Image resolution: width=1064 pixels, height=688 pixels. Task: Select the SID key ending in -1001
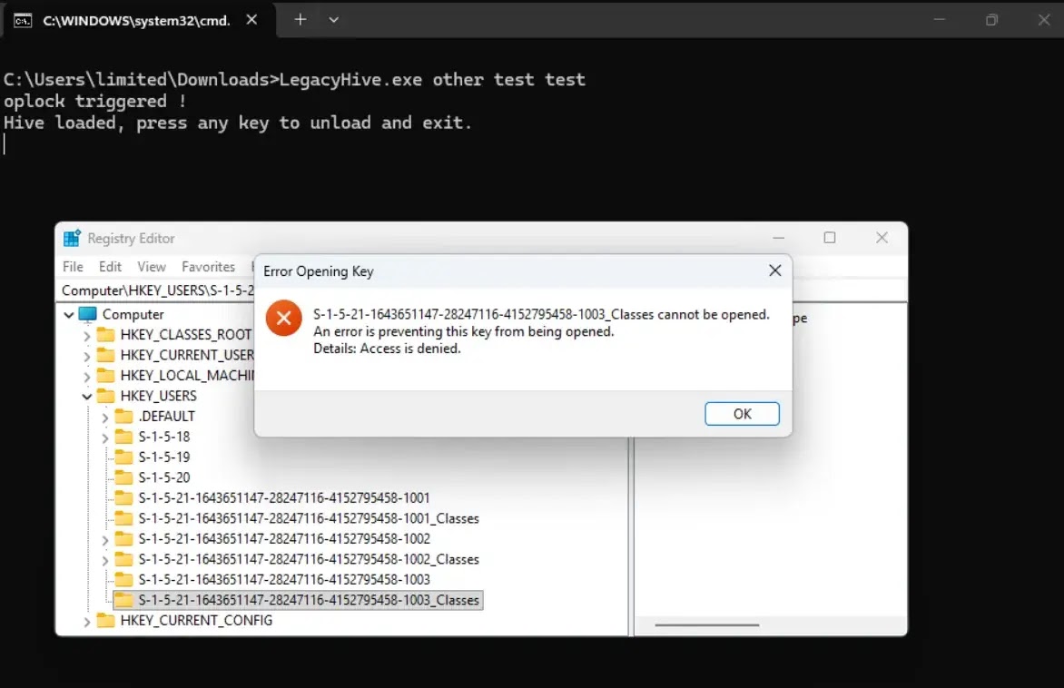click(x=283, y=497)
